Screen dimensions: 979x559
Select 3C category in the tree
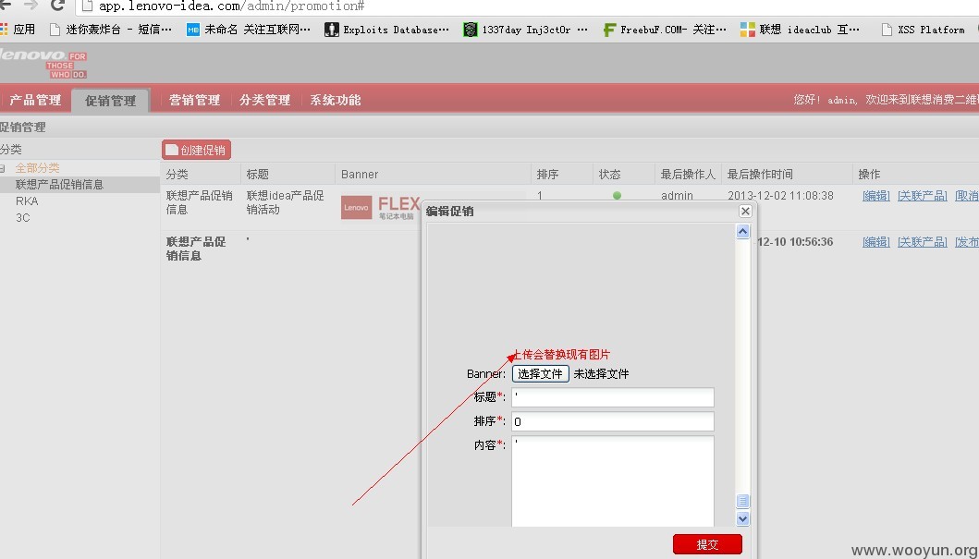click(x=22, y=218)
